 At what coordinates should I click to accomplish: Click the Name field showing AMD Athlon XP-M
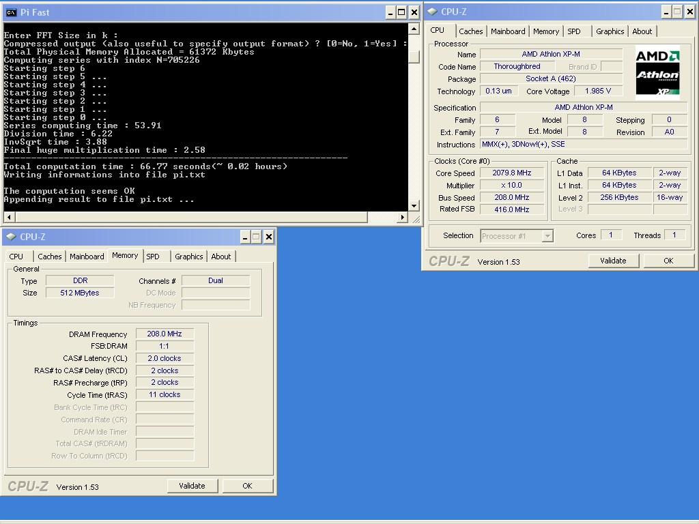551,54
